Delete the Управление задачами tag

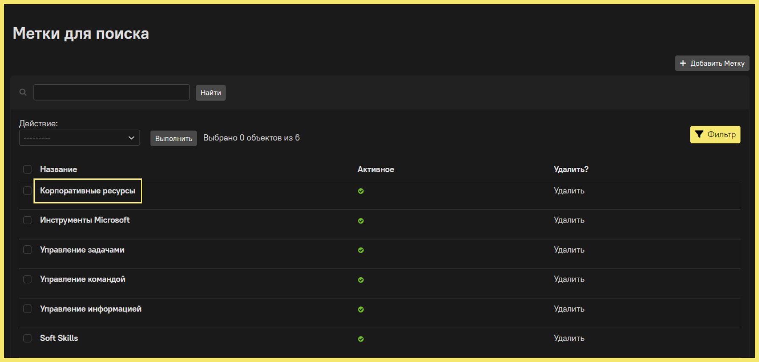tap(569, 250)
